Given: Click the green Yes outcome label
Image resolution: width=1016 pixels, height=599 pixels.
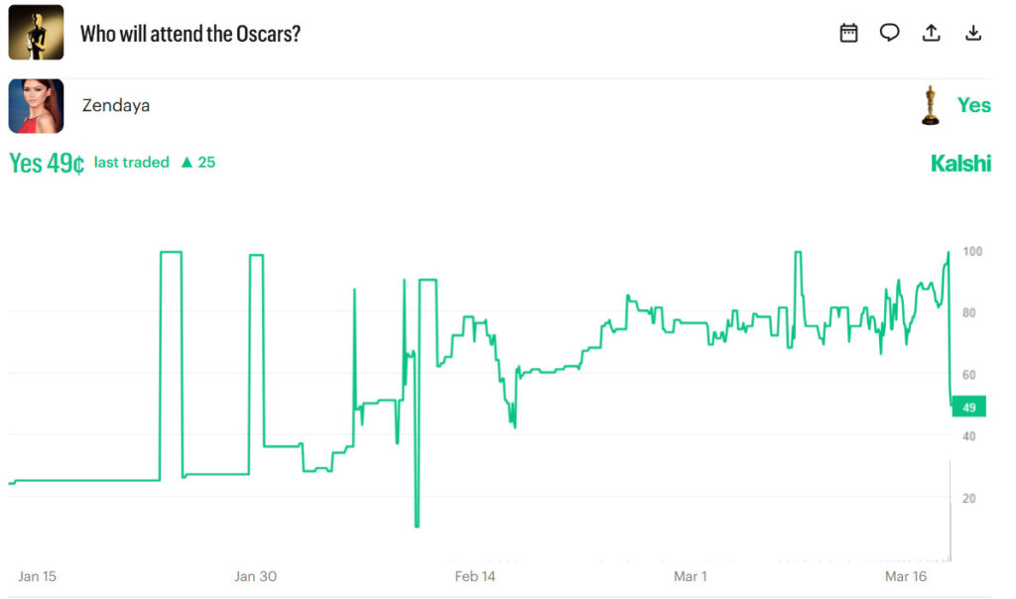Looking at the screenshot, I should 973,105.
